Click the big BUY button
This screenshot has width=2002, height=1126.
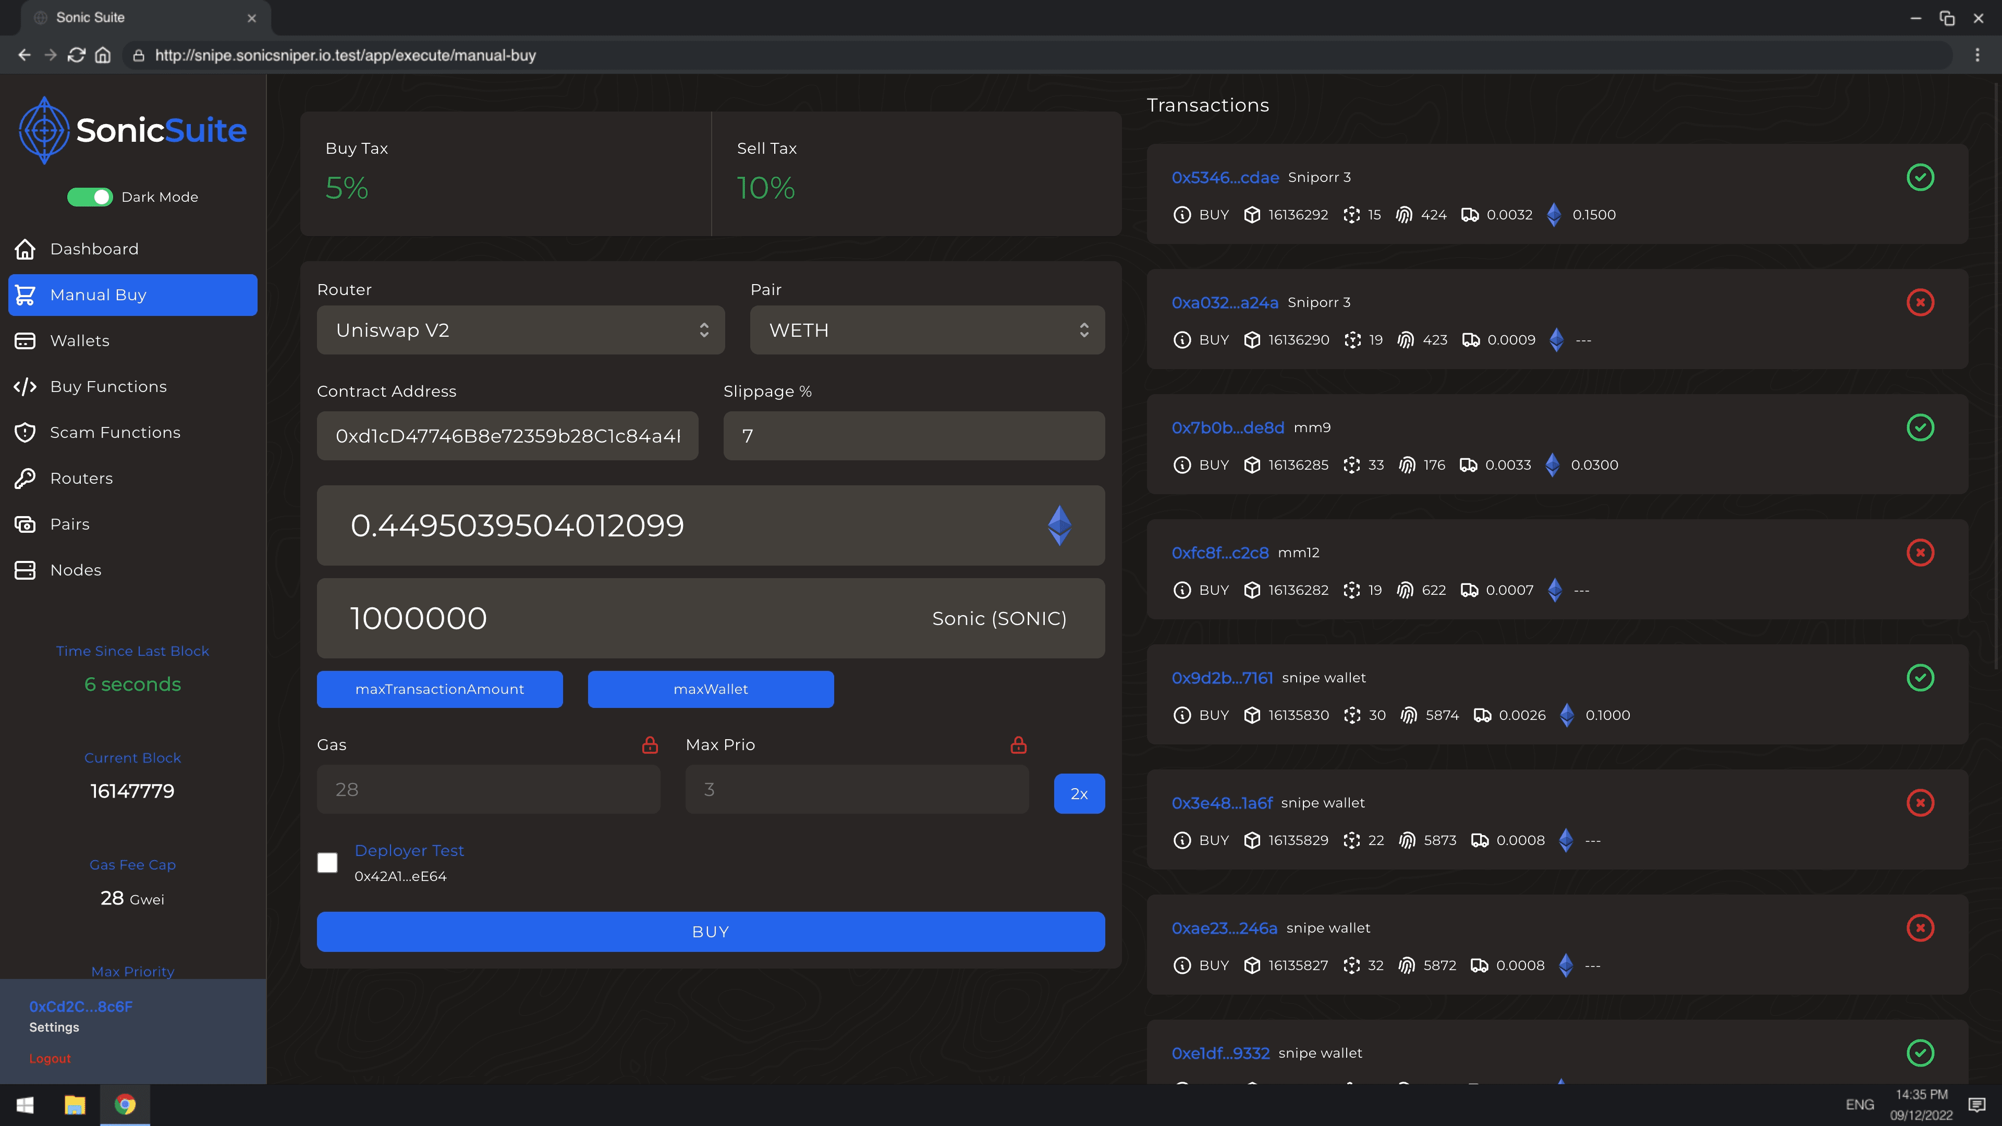tap(710, 932)
